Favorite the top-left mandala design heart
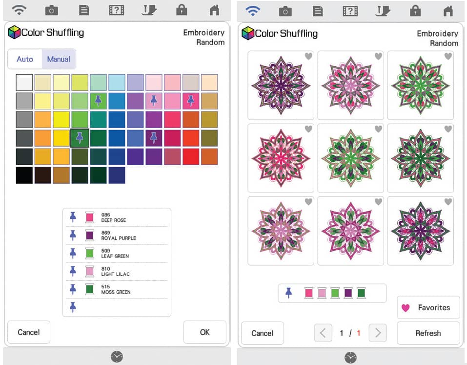Image resolution: width=467 pixels, height=365 pixels. [x=308, y=56]
